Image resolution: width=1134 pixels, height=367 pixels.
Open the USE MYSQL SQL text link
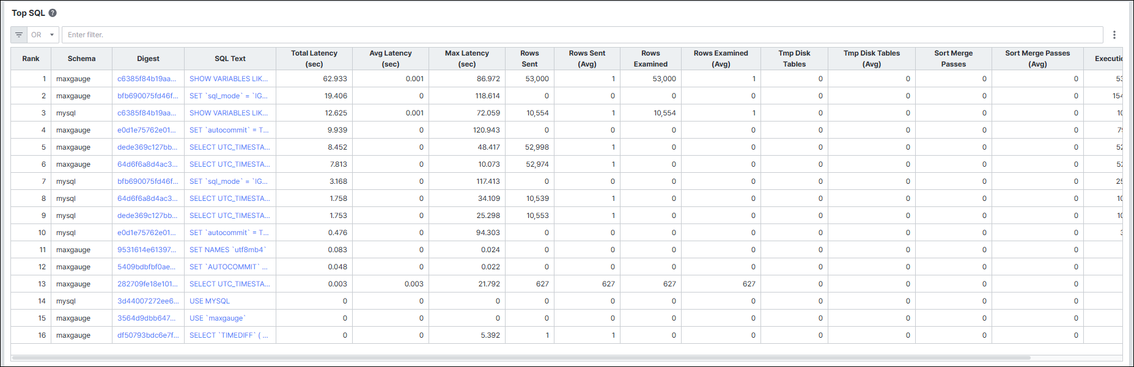[x=210, y=301]
